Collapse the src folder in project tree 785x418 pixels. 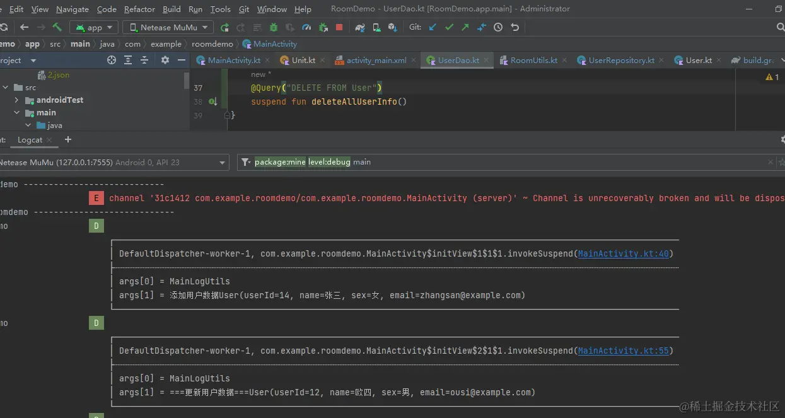point(6,88)
